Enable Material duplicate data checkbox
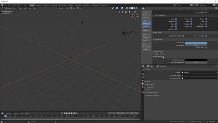 (191, 19)
